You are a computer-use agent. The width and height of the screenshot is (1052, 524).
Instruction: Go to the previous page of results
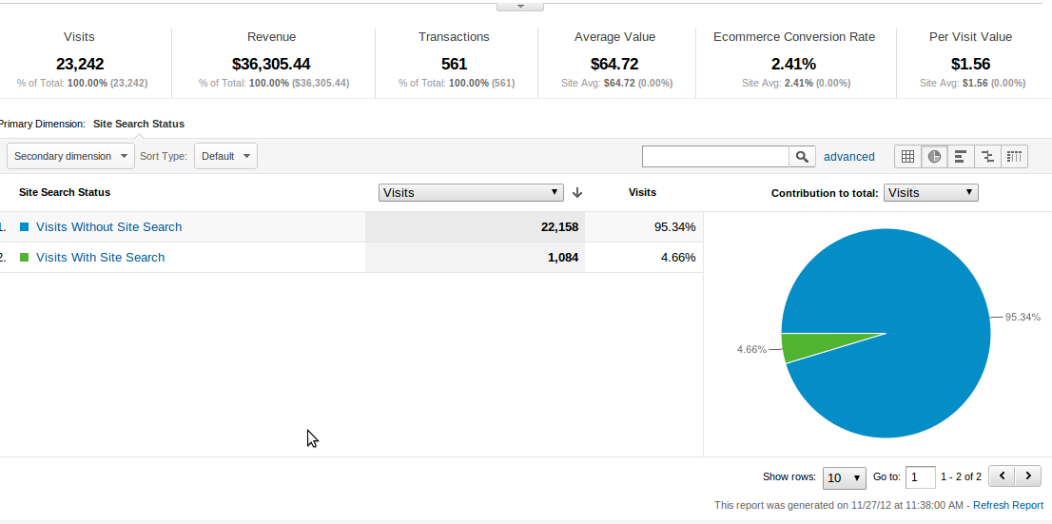[x=1003, y=475]
